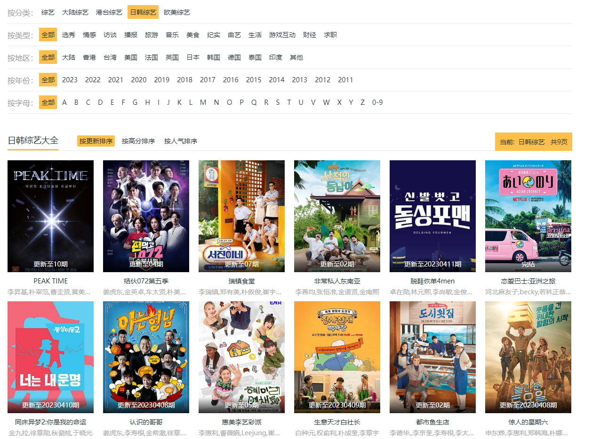Filter by year 2020

[139, 80]
